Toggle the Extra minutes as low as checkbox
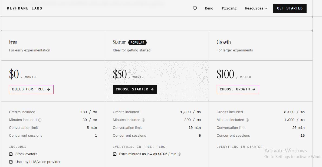The height and width of the screenshot is (167, 322). [115, 154]
